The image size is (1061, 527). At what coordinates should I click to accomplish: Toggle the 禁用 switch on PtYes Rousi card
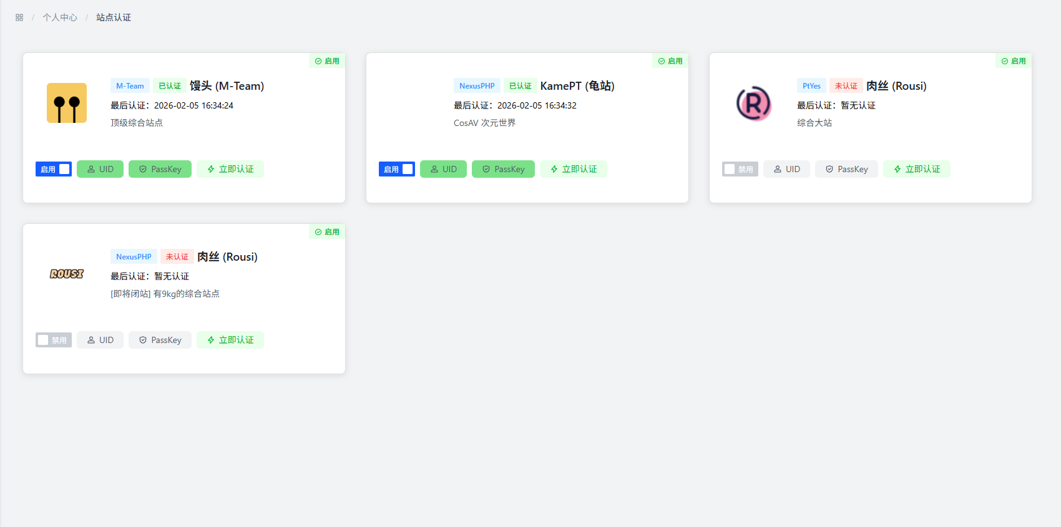click(x=740, y=169)
